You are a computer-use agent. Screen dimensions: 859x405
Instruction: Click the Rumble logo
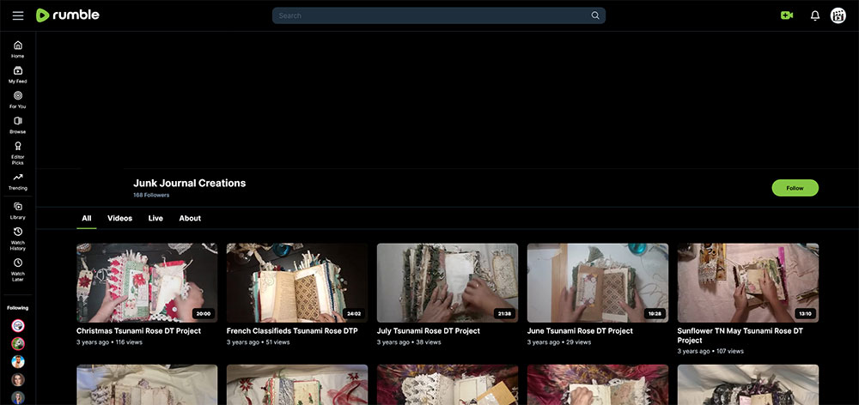(x=67, y=15)
